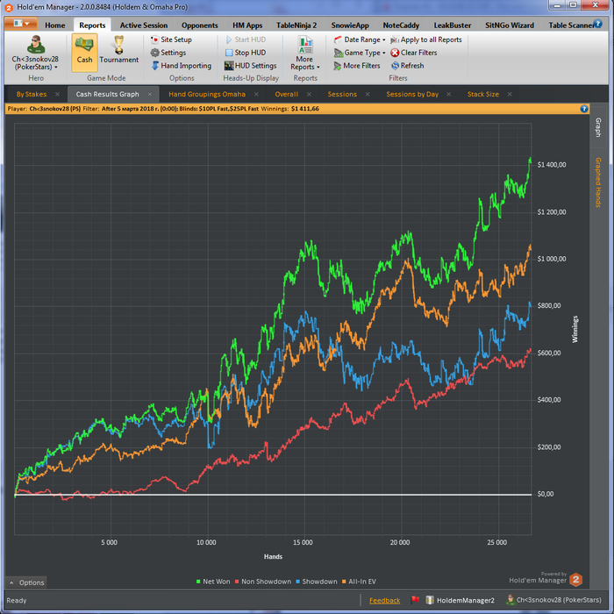614x614 pixels.
Task: Close the Sessions tab
Action: pos(368,94)
